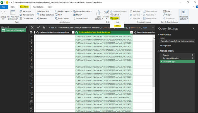Collapse the ribbon
The width and height of the screenshot is (198, 113).
click(x=194, y=7)
